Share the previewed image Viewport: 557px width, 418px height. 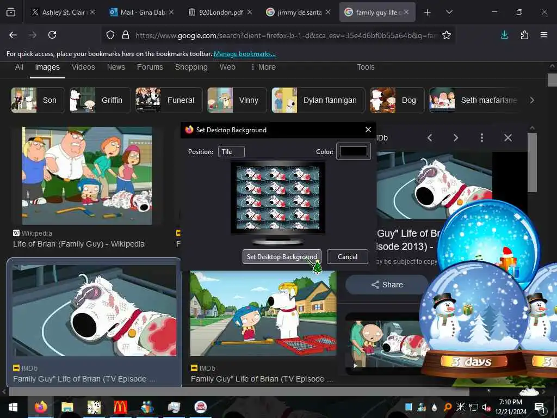[387, 285]
